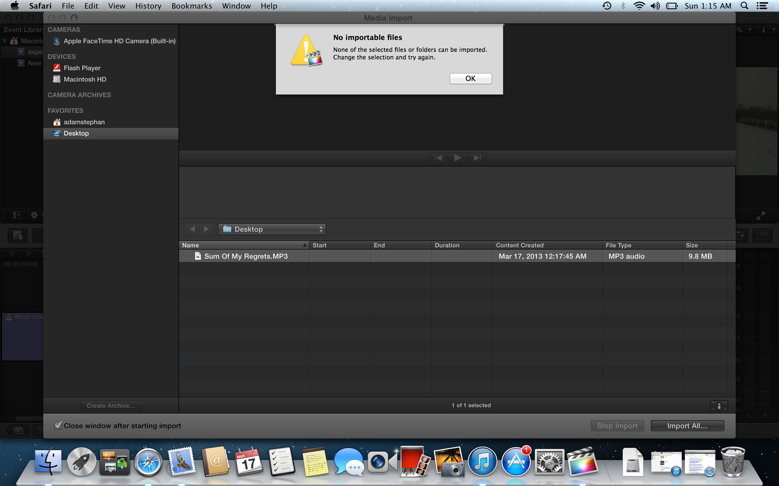Click the forward navigation arrow above the file list
Viewport: 779px width, 486px height.
206,229
